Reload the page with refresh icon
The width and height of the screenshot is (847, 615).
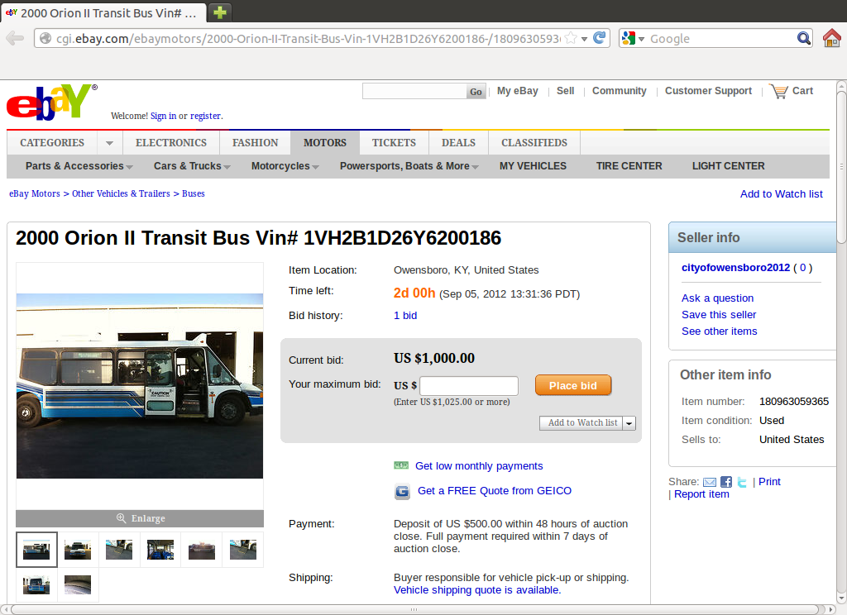[x=599, y=38]
